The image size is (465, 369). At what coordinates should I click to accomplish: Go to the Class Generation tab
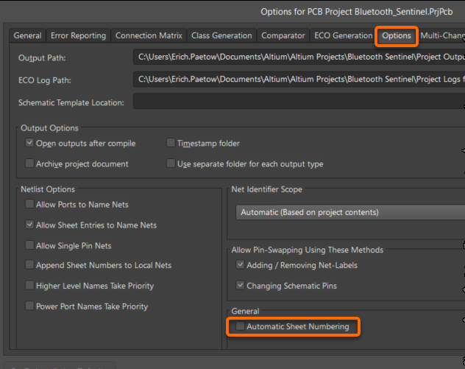221,35
